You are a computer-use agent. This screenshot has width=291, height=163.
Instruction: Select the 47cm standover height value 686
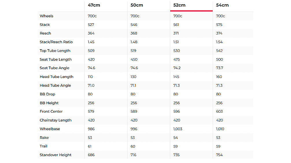[91, 155]
